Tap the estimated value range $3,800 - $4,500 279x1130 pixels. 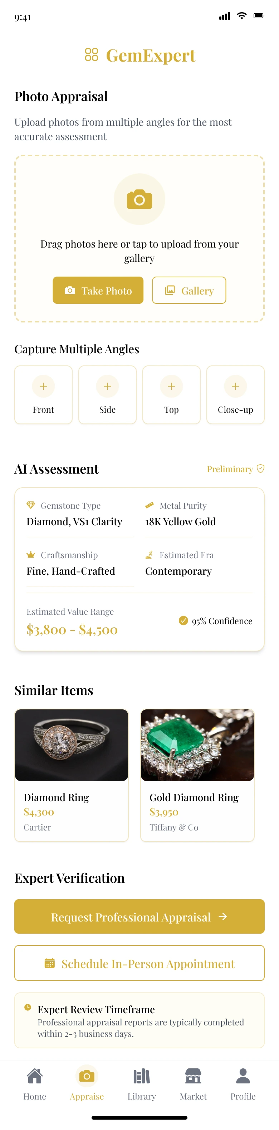pos(72,629)
